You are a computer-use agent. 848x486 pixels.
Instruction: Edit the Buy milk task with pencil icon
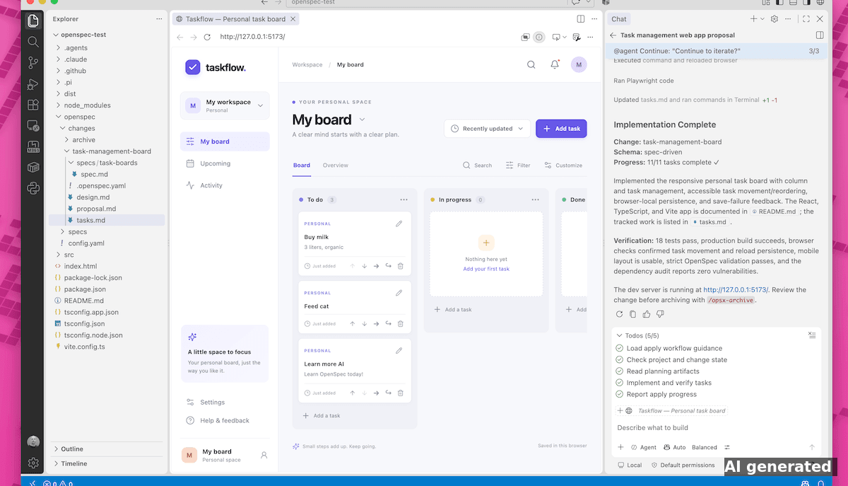tap(399, 224)
